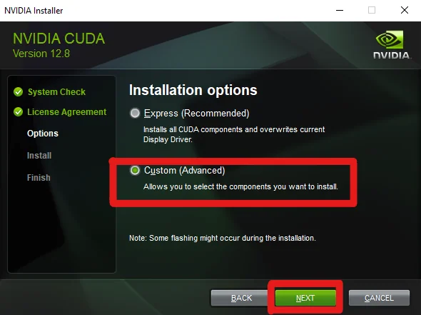The width and height of the screenshot is (421, 315).
Task: Select the Install step in sidebar
Action: (x=39, y=156)
